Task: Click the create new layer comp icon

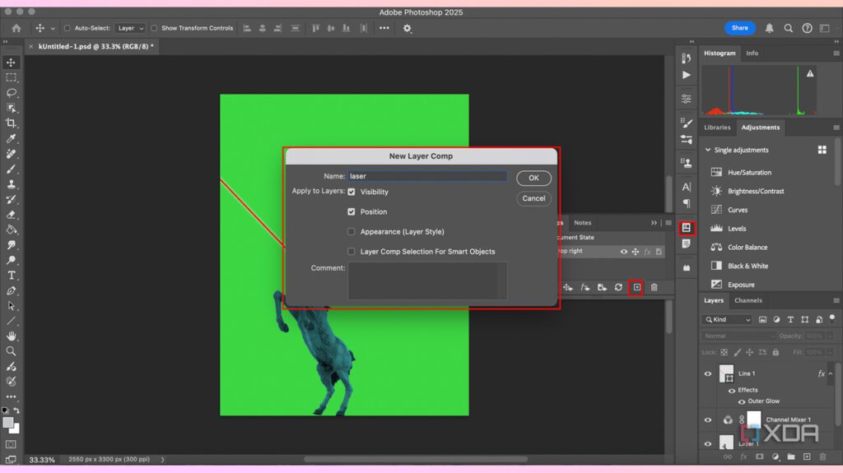Action: coord(636,287)
